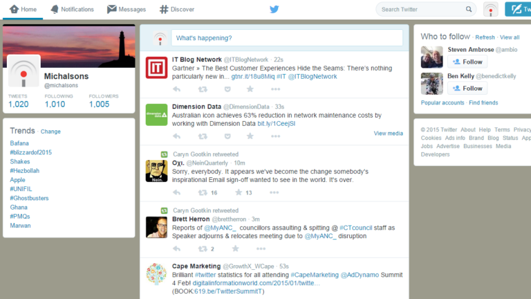Viewport: 531px width, 299px height.
Task: View all follow suggestions
Action: 510,37
